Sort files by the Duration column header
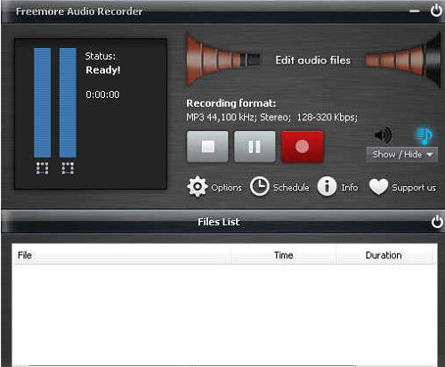445x367 pixels. coord(384,255)
